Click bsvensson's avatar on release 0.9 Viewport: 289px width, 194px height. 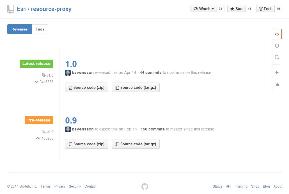point(68,129)
